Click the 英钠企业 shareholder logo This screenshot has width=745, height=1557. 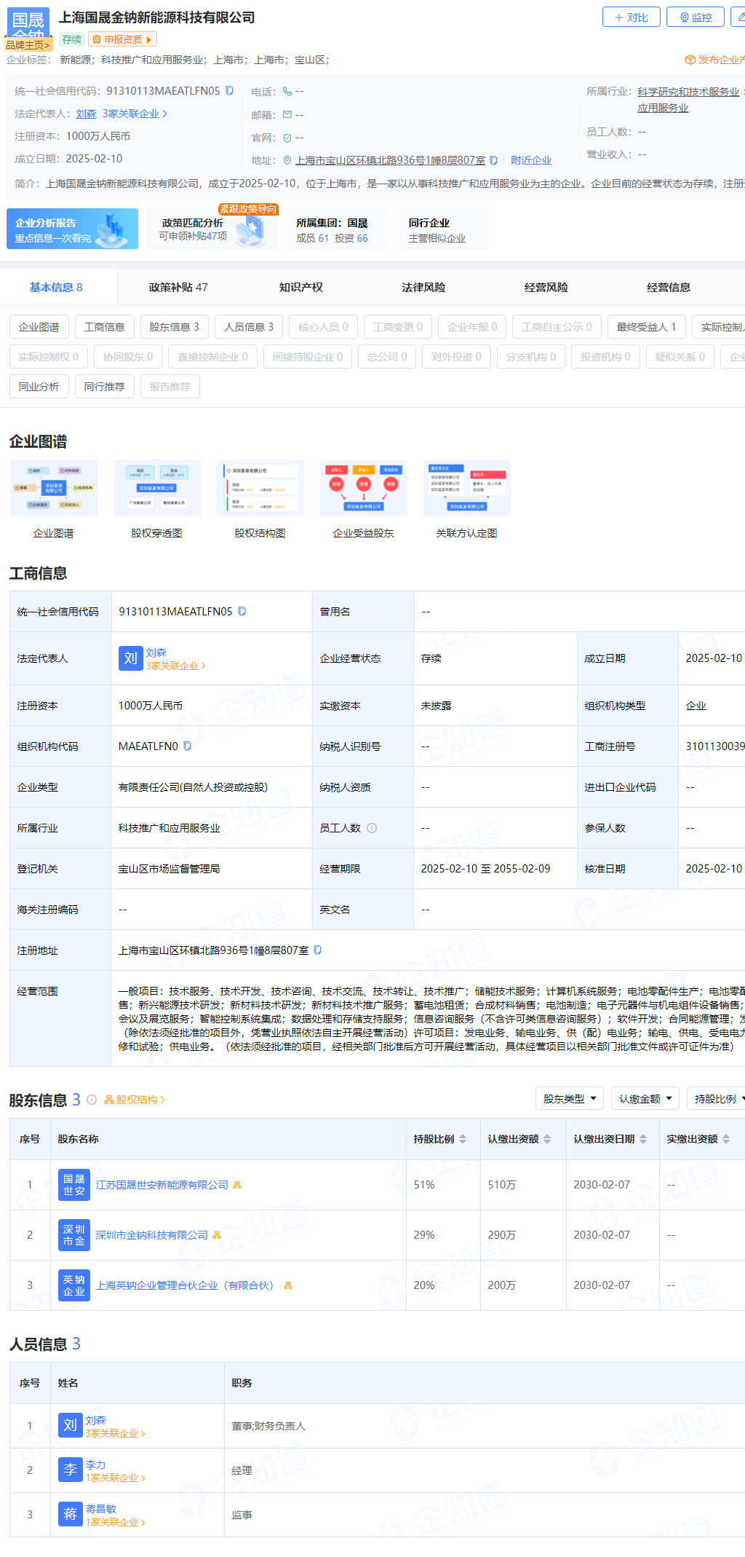pos(74,1285)
